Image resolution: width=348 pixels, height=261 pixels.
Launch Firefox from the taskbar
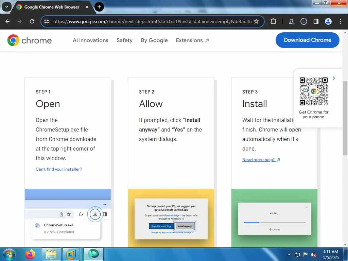30,254
